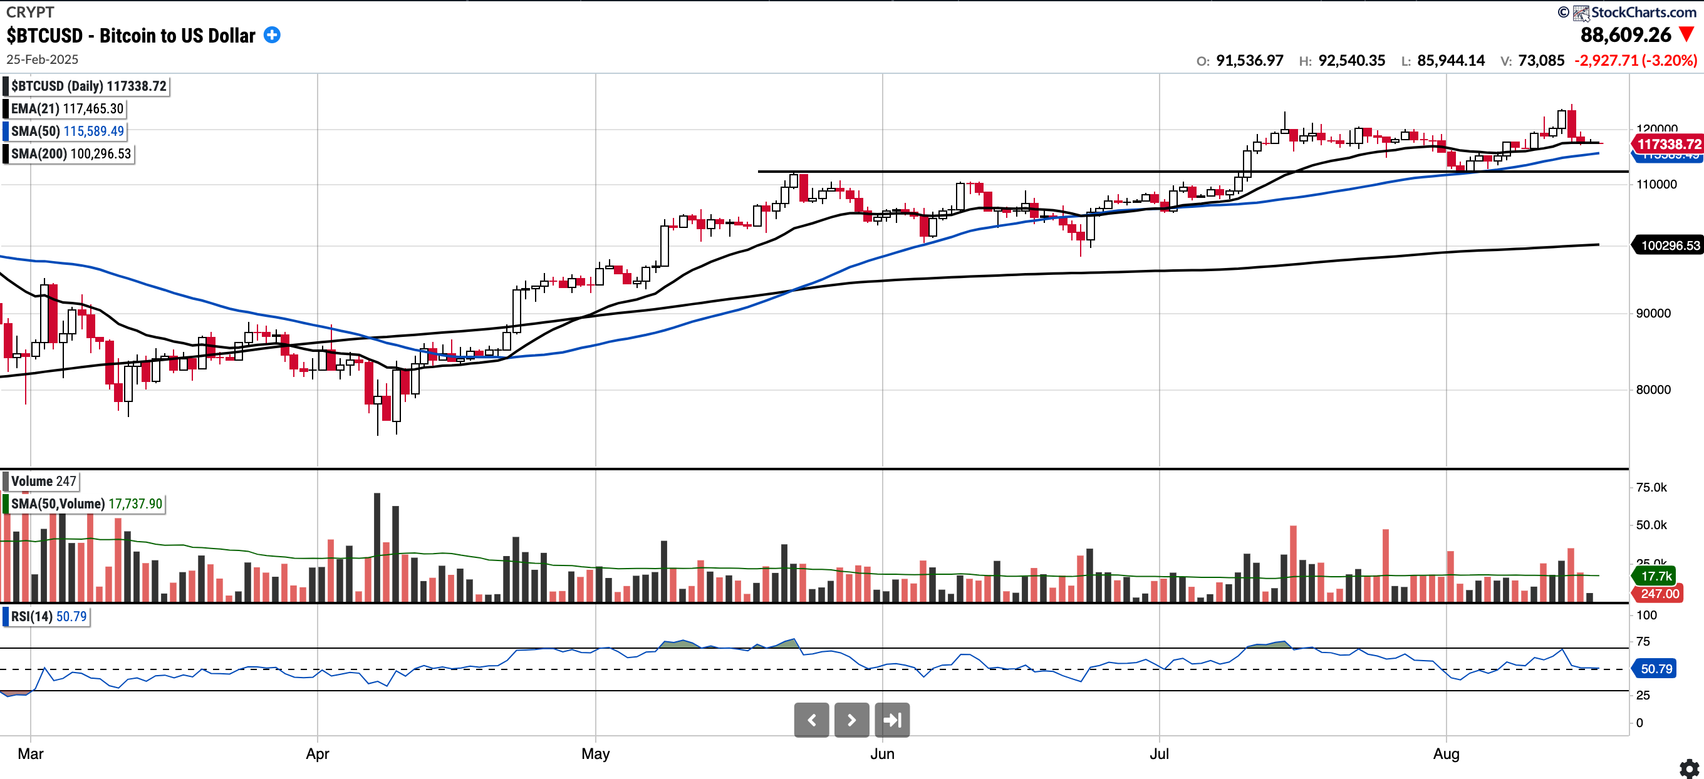Click the green 17.7k volume average tag
The height and width of the screenshot is (779, 1704).
[x=1656, y=576]
